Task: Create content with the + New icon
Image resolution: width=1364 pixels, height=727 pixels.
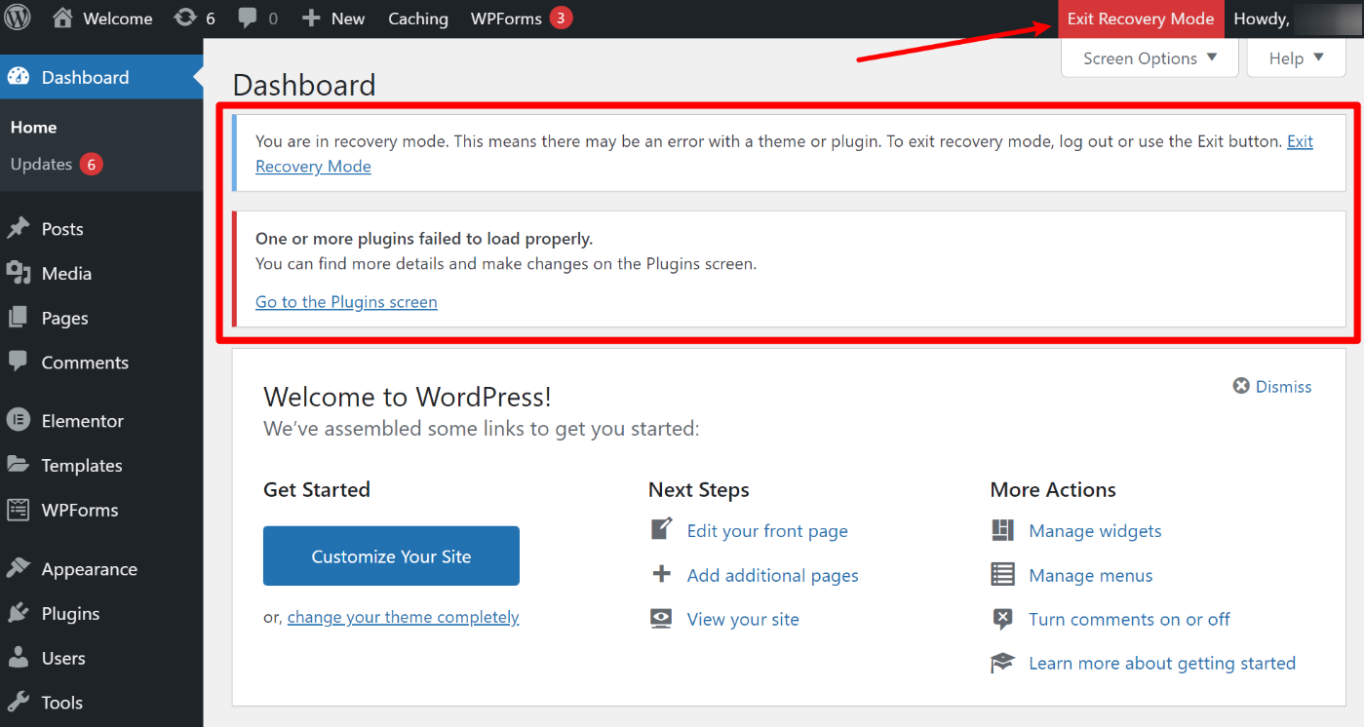Action: [312, 18]
